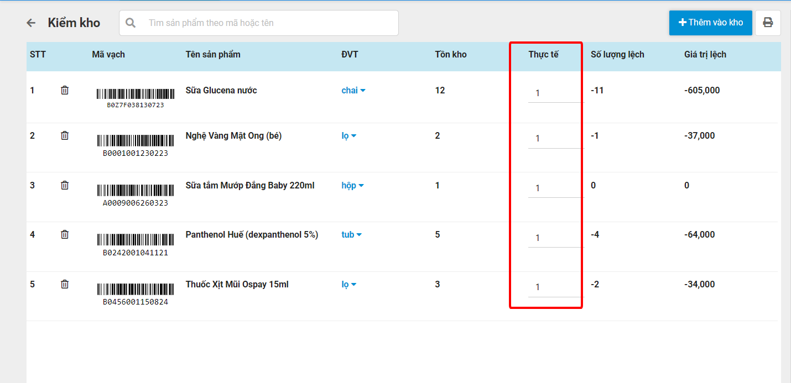Click stock value 12 for Sữa Glucena

tap(440, 90)
